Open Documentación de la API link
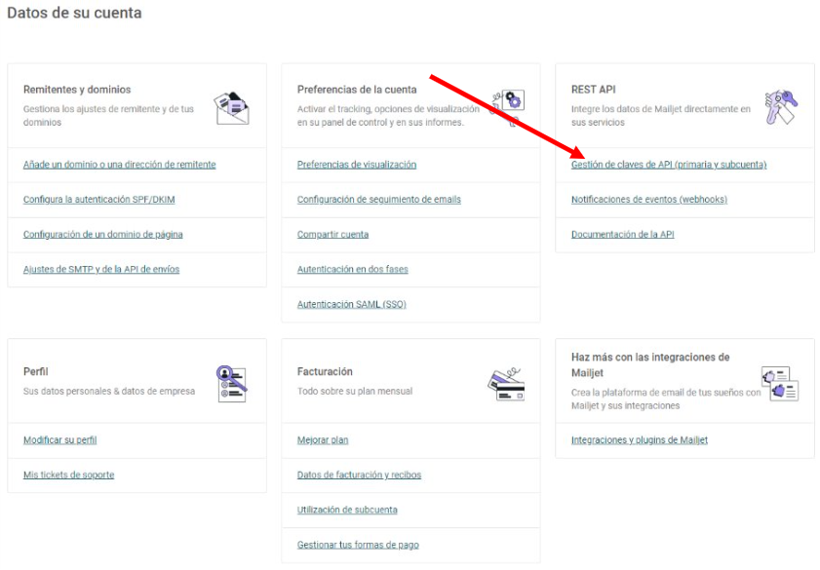This screenshot has height=570, width=820. pyautogui.click(x=622, y=235)
